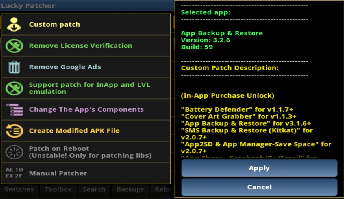Click the Remove License Verification crossed-out icon
The width and height of the screenshot is (344, 199).
coord(14,46)
